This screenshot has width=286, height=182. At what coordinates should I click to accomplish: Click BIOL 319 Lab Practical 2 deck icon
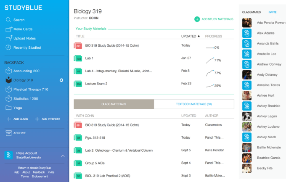78,176
